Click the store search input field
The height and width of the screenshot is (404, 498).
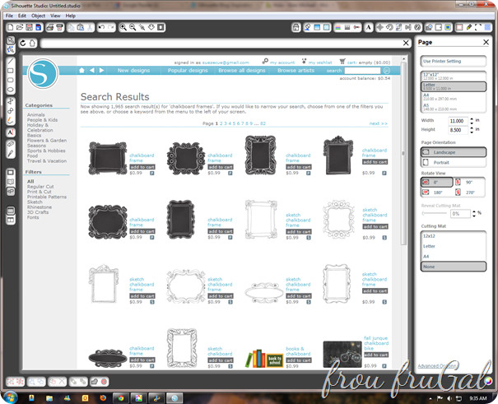pyautogui.click(x=362, y=71)
